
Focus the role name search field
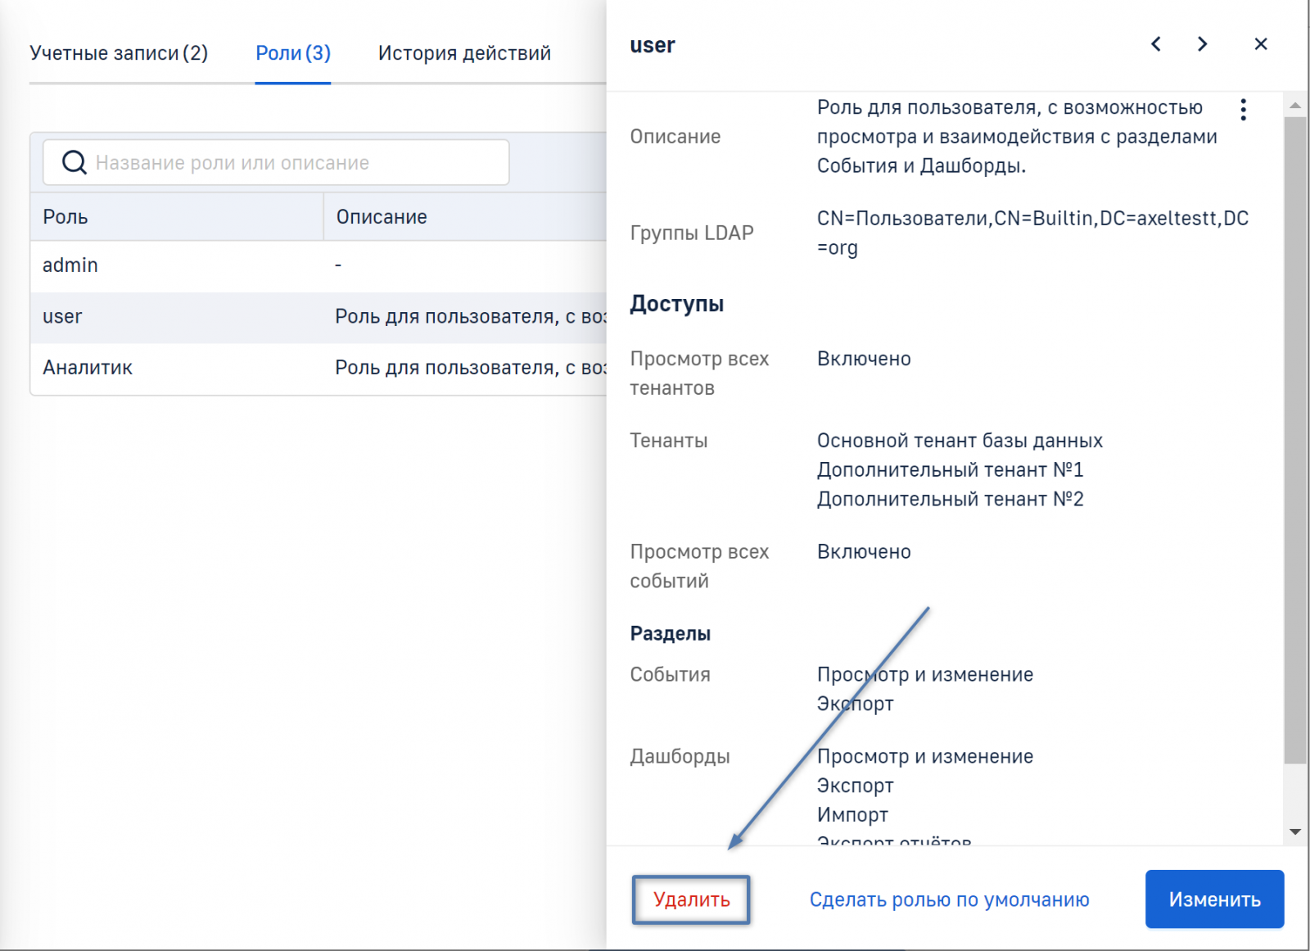[x=295, y=162]
